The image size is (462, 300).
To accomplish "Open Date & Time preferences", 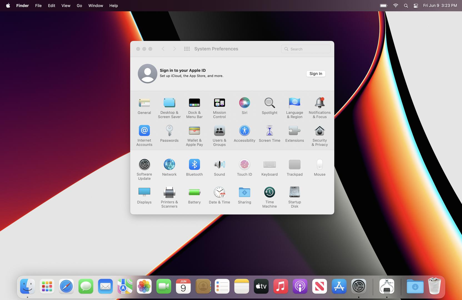I will (x=219, y=196).
